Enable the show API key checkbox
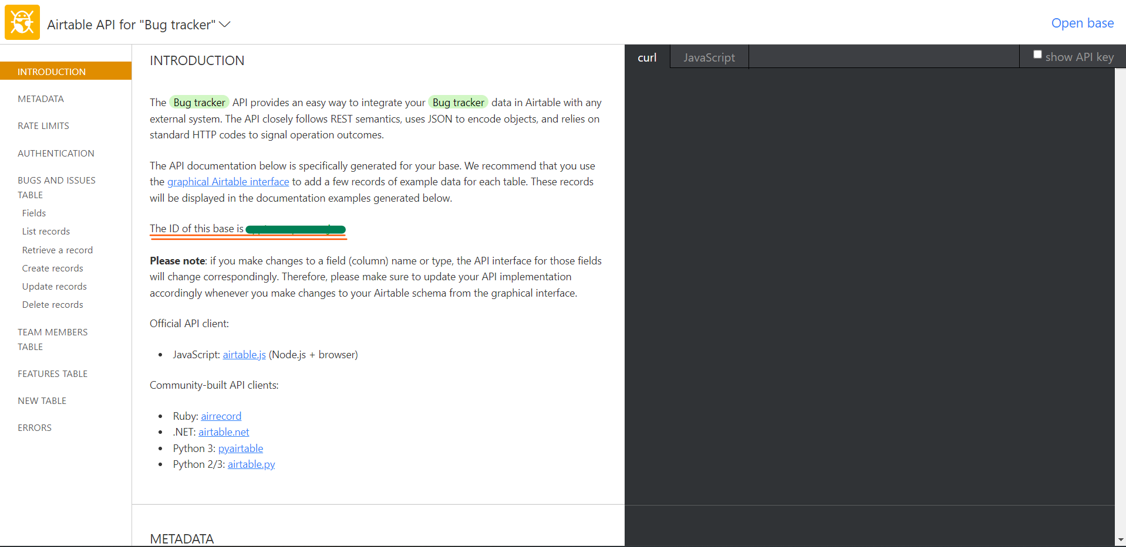The image size is (1126, 547). (1037, 55)
